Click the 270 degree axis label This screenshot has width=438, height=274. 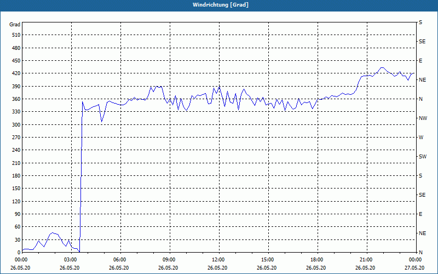16,138
